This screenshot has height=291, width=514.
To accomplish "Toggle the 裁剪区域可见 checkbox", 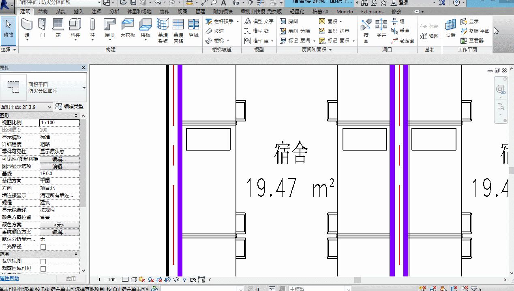I will [43, 269].
